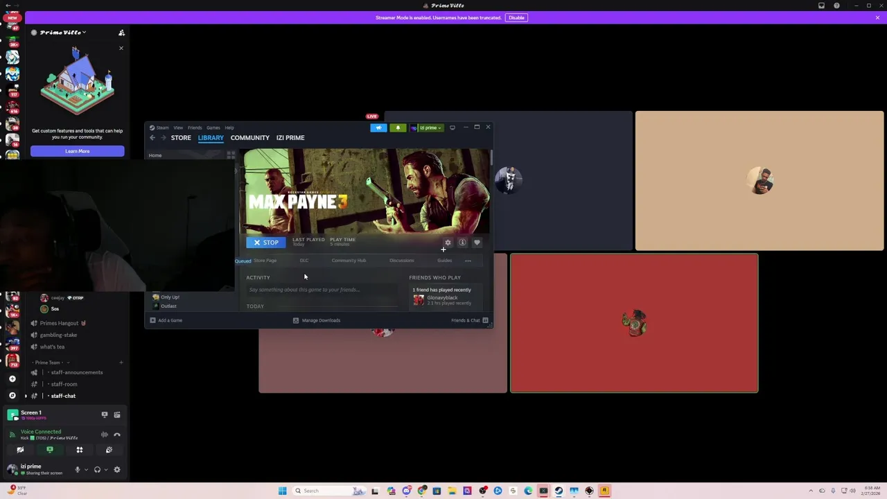Open Discord Discover servers icon
887x499 pixels.
click(x=12, y=395)
